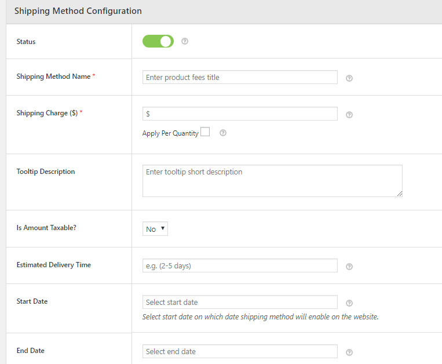Click the 'Is Amount Taxable?' label

pos(46,228)
